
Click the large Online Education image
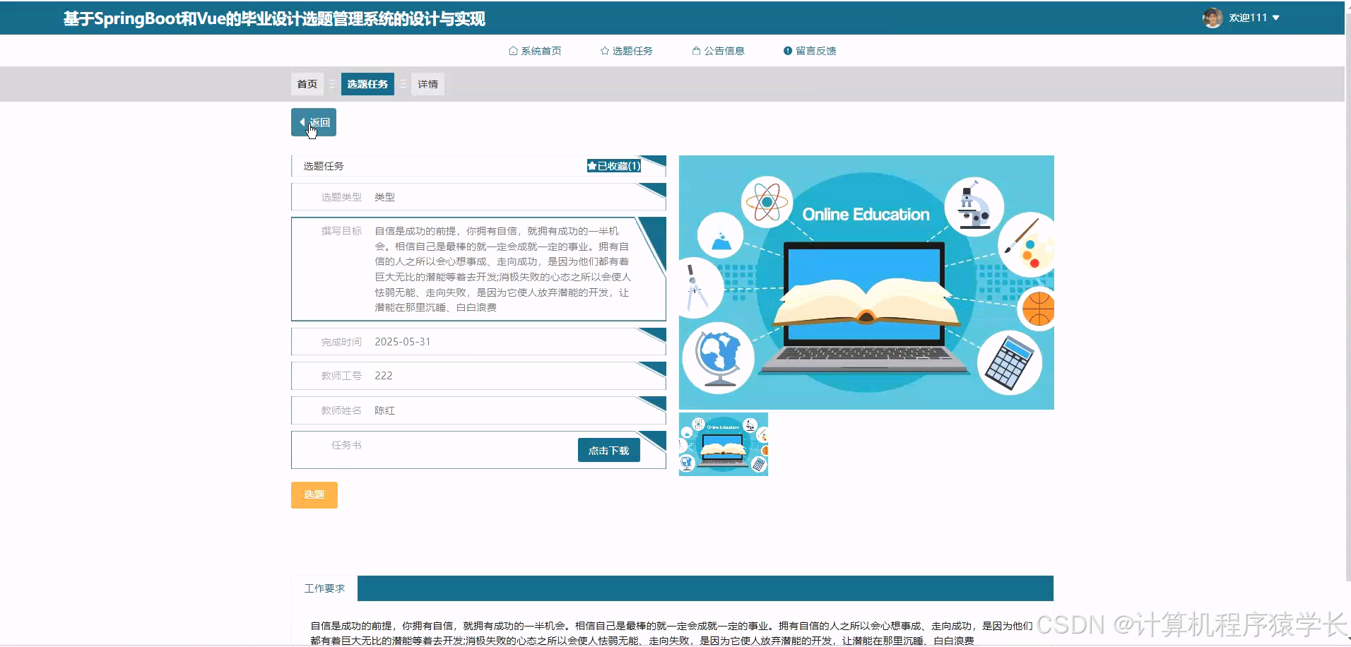tap(866, 283)
